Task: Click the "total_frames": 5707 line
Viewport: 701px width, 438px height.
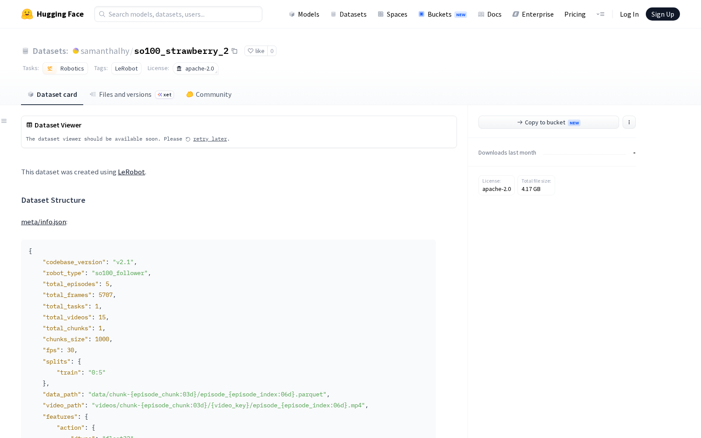Action: point(79,295)
